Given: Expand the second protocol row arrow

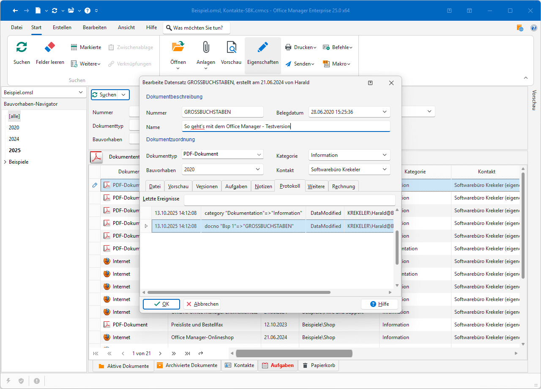Looking at the screenshot, I should (x=146, y=226).
